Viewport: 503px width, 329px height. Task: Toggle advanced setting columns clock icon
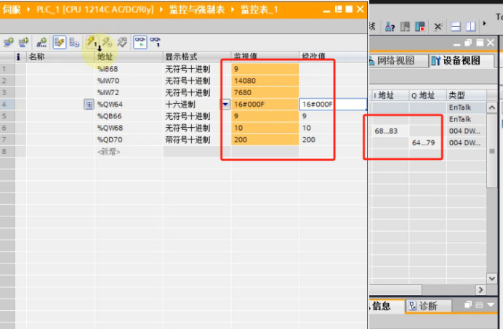(74, 42)
